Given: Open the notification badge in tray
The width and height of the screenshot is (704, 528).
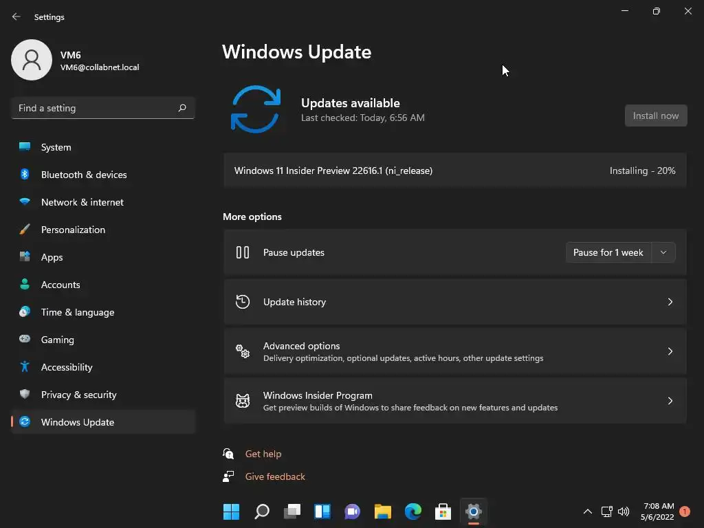Looking at the screenshot, I should point(685,511).
